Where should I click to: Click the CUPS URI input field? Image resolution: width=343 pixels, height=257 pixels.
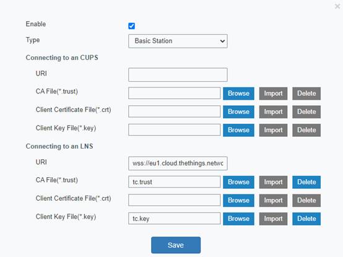click(178, 74)
